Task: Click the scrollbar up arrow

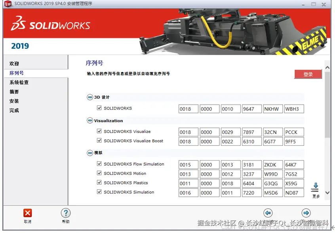Action: [327, 67]
